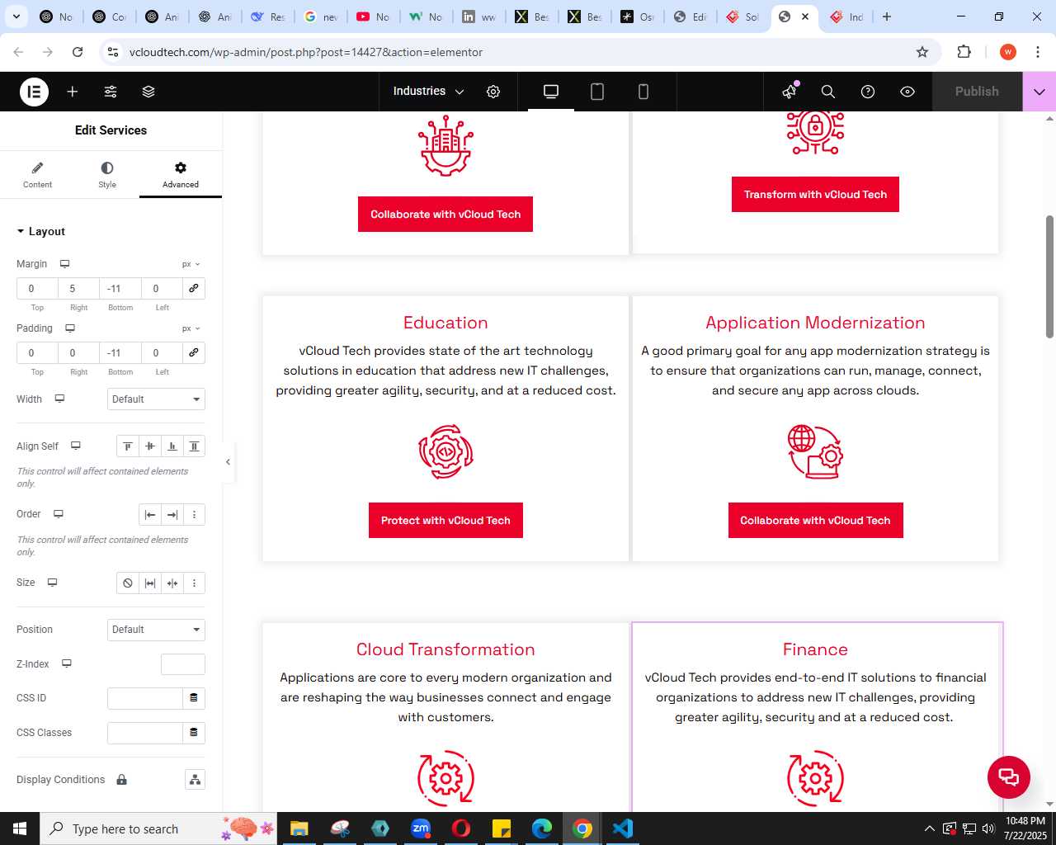Click the Padding Bottom input field
Viewport: 1056px width, 845px height.
pyautogui.click(x=120, y=352)
